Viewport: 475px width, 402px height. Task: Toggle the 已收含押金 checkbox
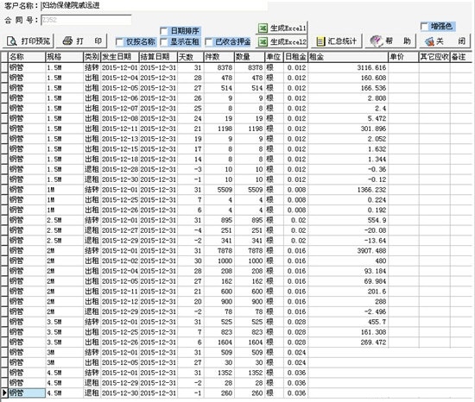(208, 42)
